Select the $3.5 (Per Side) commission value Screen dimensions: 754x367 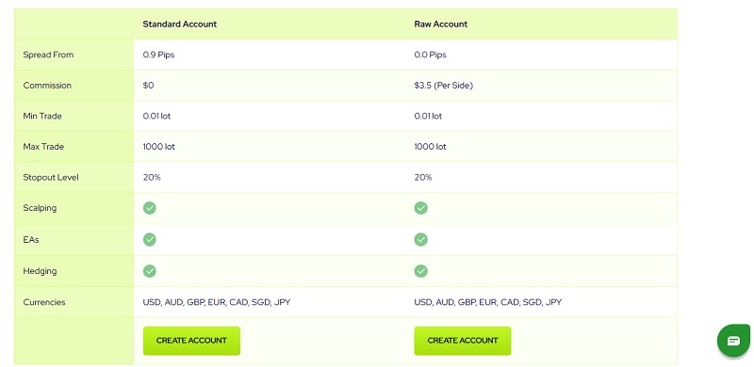coord(443,86)
